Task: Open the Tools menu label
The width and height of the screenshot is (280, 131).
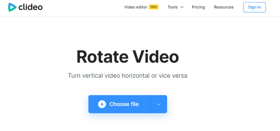Action: (173, 7)
